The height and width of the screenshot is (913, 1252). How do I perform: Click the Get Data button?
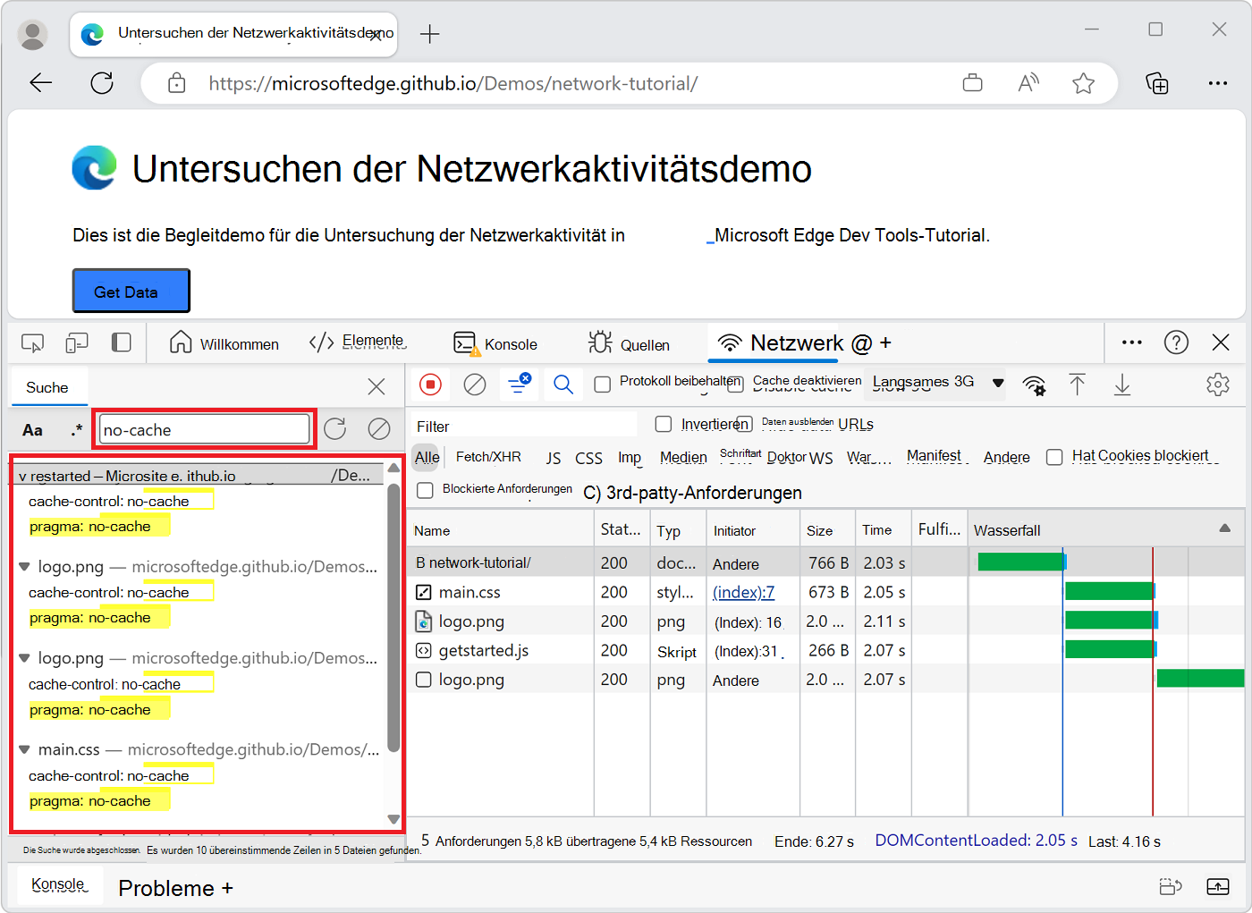[131, 290]
